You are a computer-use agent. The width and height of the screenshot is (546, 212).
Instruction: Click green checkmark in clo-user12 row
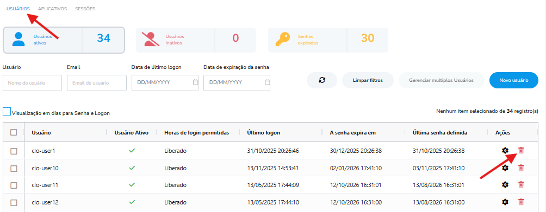click(x=132, y=202)
